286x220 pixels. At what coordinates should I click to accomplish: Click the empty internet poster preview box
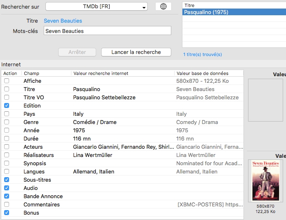[266, 100]
